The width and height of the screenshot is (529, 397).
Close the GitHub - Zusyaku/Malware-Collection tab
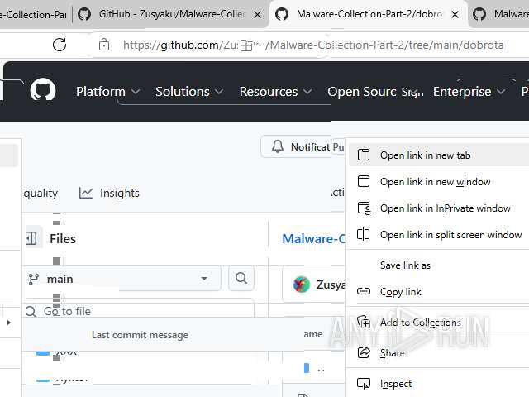click(x=257, y=15)
